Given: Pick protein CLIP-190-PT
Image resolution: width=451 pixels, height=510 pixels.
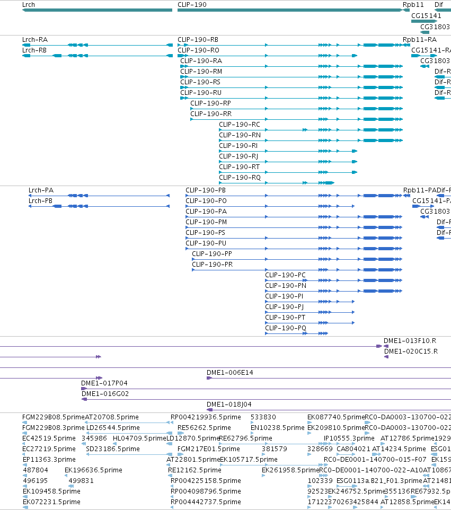Looking at the screenshot, I should (285, 318).
